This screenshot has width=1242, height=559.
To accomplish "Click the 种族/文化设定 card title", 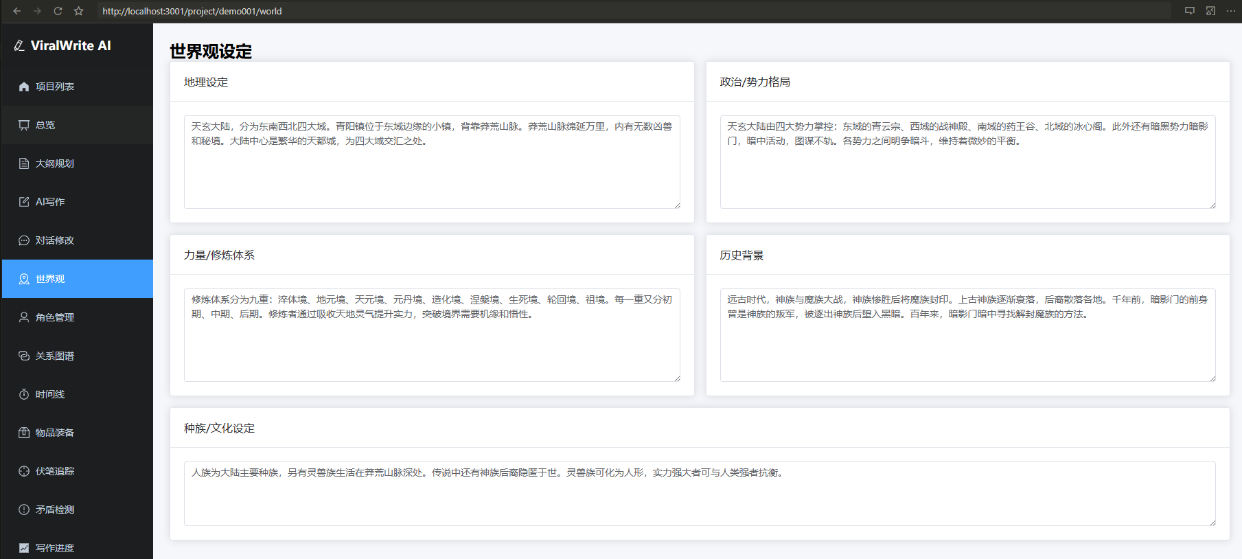I will (x=219, y=429).
